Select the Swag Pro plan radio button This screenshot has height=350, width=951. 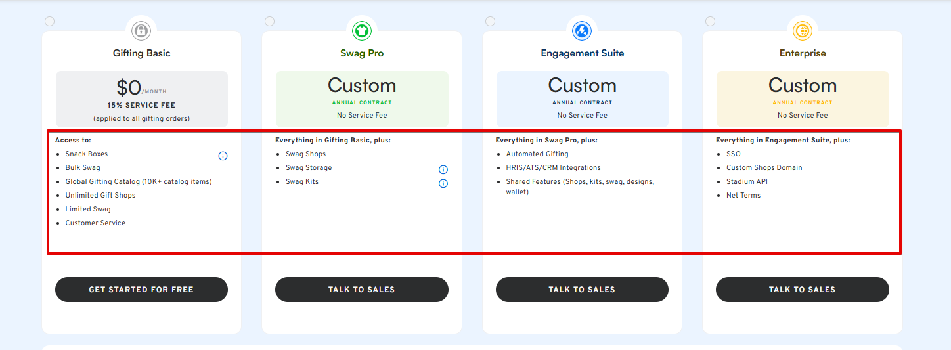(269, 21)
